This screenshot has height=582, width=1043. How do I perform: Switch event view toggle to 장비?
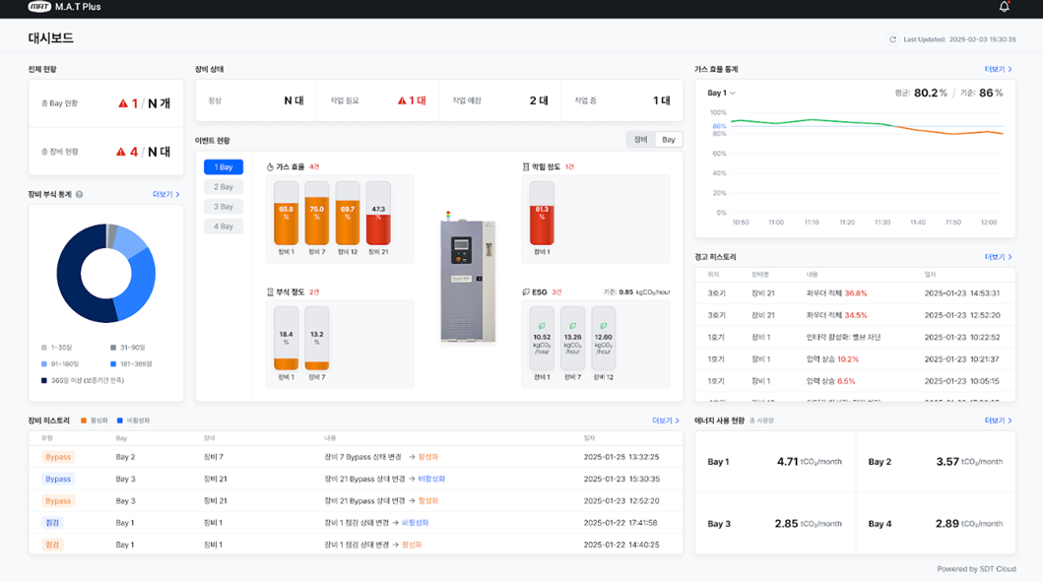pos(640,140)
